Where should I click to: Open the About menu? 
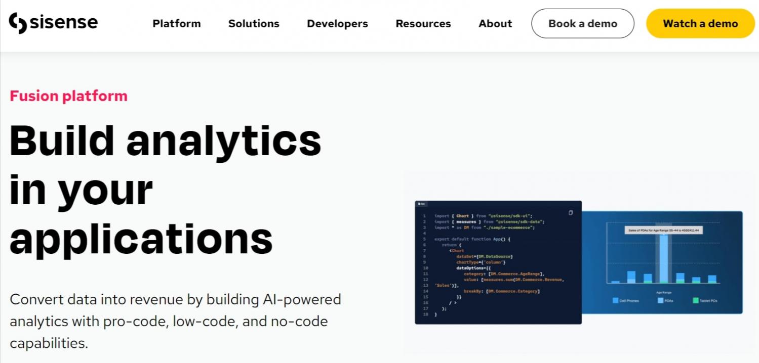tap(495, 24)
